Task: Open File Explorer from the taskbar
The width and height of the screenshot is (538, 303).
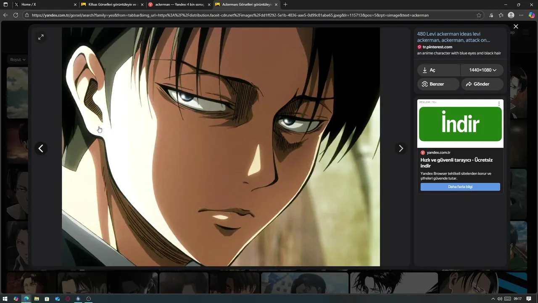Action: point(37,299)
